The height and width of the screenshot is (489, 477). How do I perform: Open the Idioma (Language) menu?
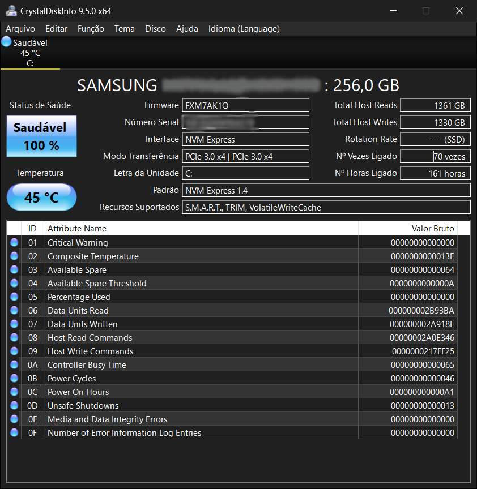click(244, 29)
